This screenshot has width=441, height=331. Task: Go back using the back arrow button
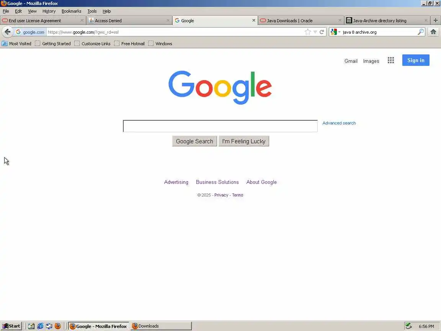pyautogui.click(x=8, y=32)
